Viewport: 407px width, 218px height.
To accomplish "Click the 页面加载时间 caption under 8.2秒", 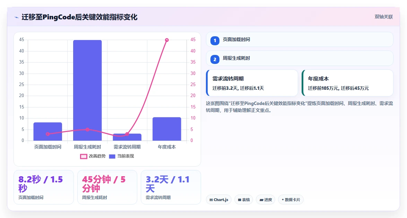I will click(x=31, y=198).
